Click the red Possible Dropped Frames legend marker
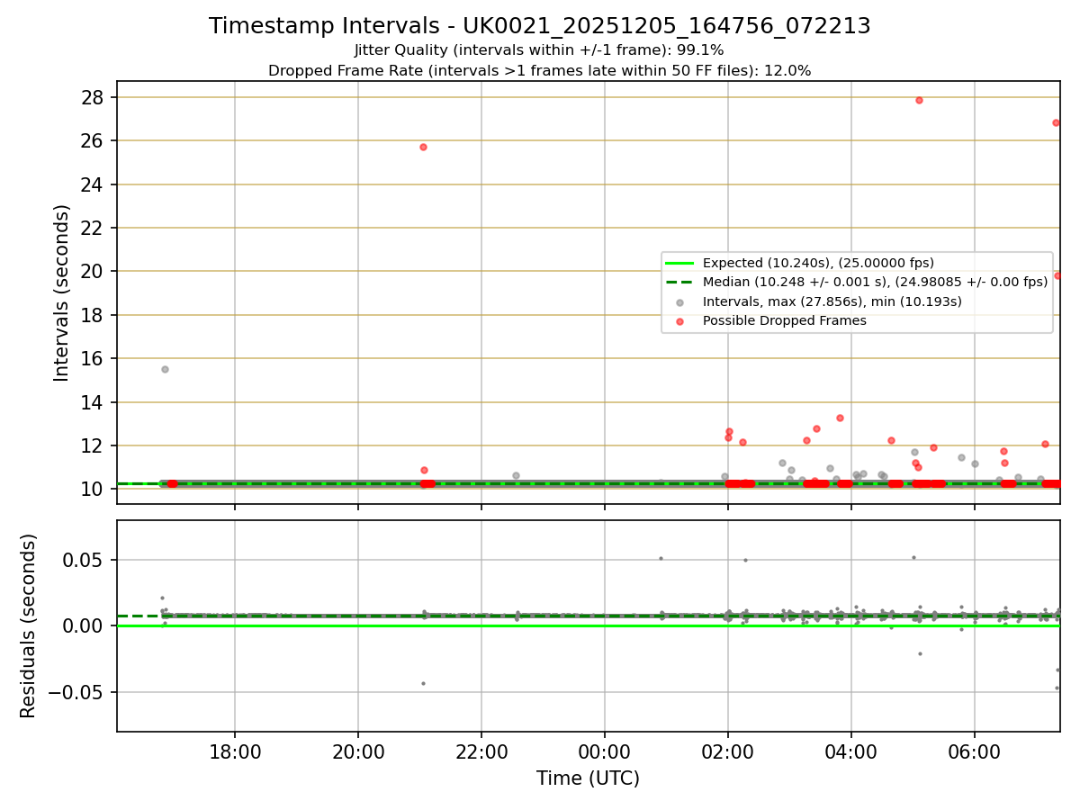 tap(680, 321)
